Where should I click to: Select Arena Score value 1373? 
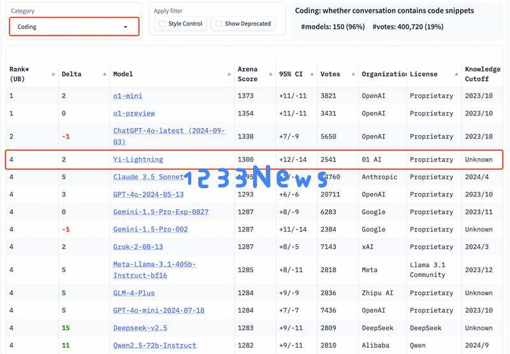(245, 96)
